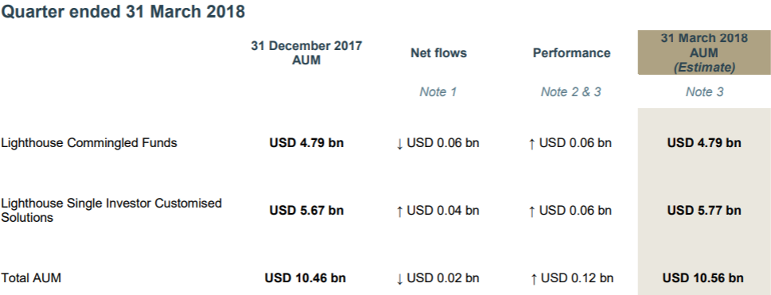Viewport: 771px width, 295px height.
Task: Open the Note 1 reference
Action: pyautogui.click(x=438, y=92)
